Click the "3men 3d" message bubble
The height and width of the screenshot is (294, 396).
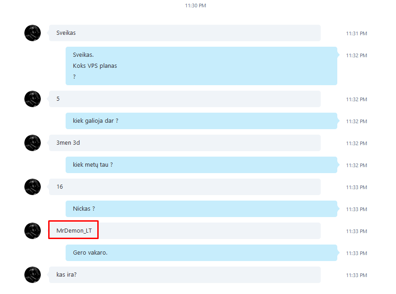click(185, 143)
